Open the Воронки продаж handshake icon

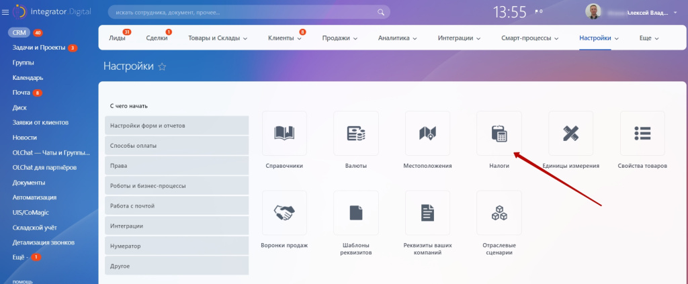(x=284, y=213)
